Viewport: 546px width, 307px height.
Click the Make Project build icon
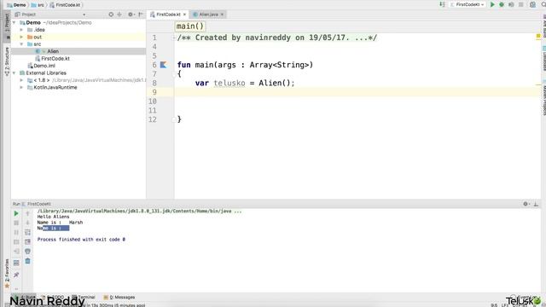click(442, 4)
